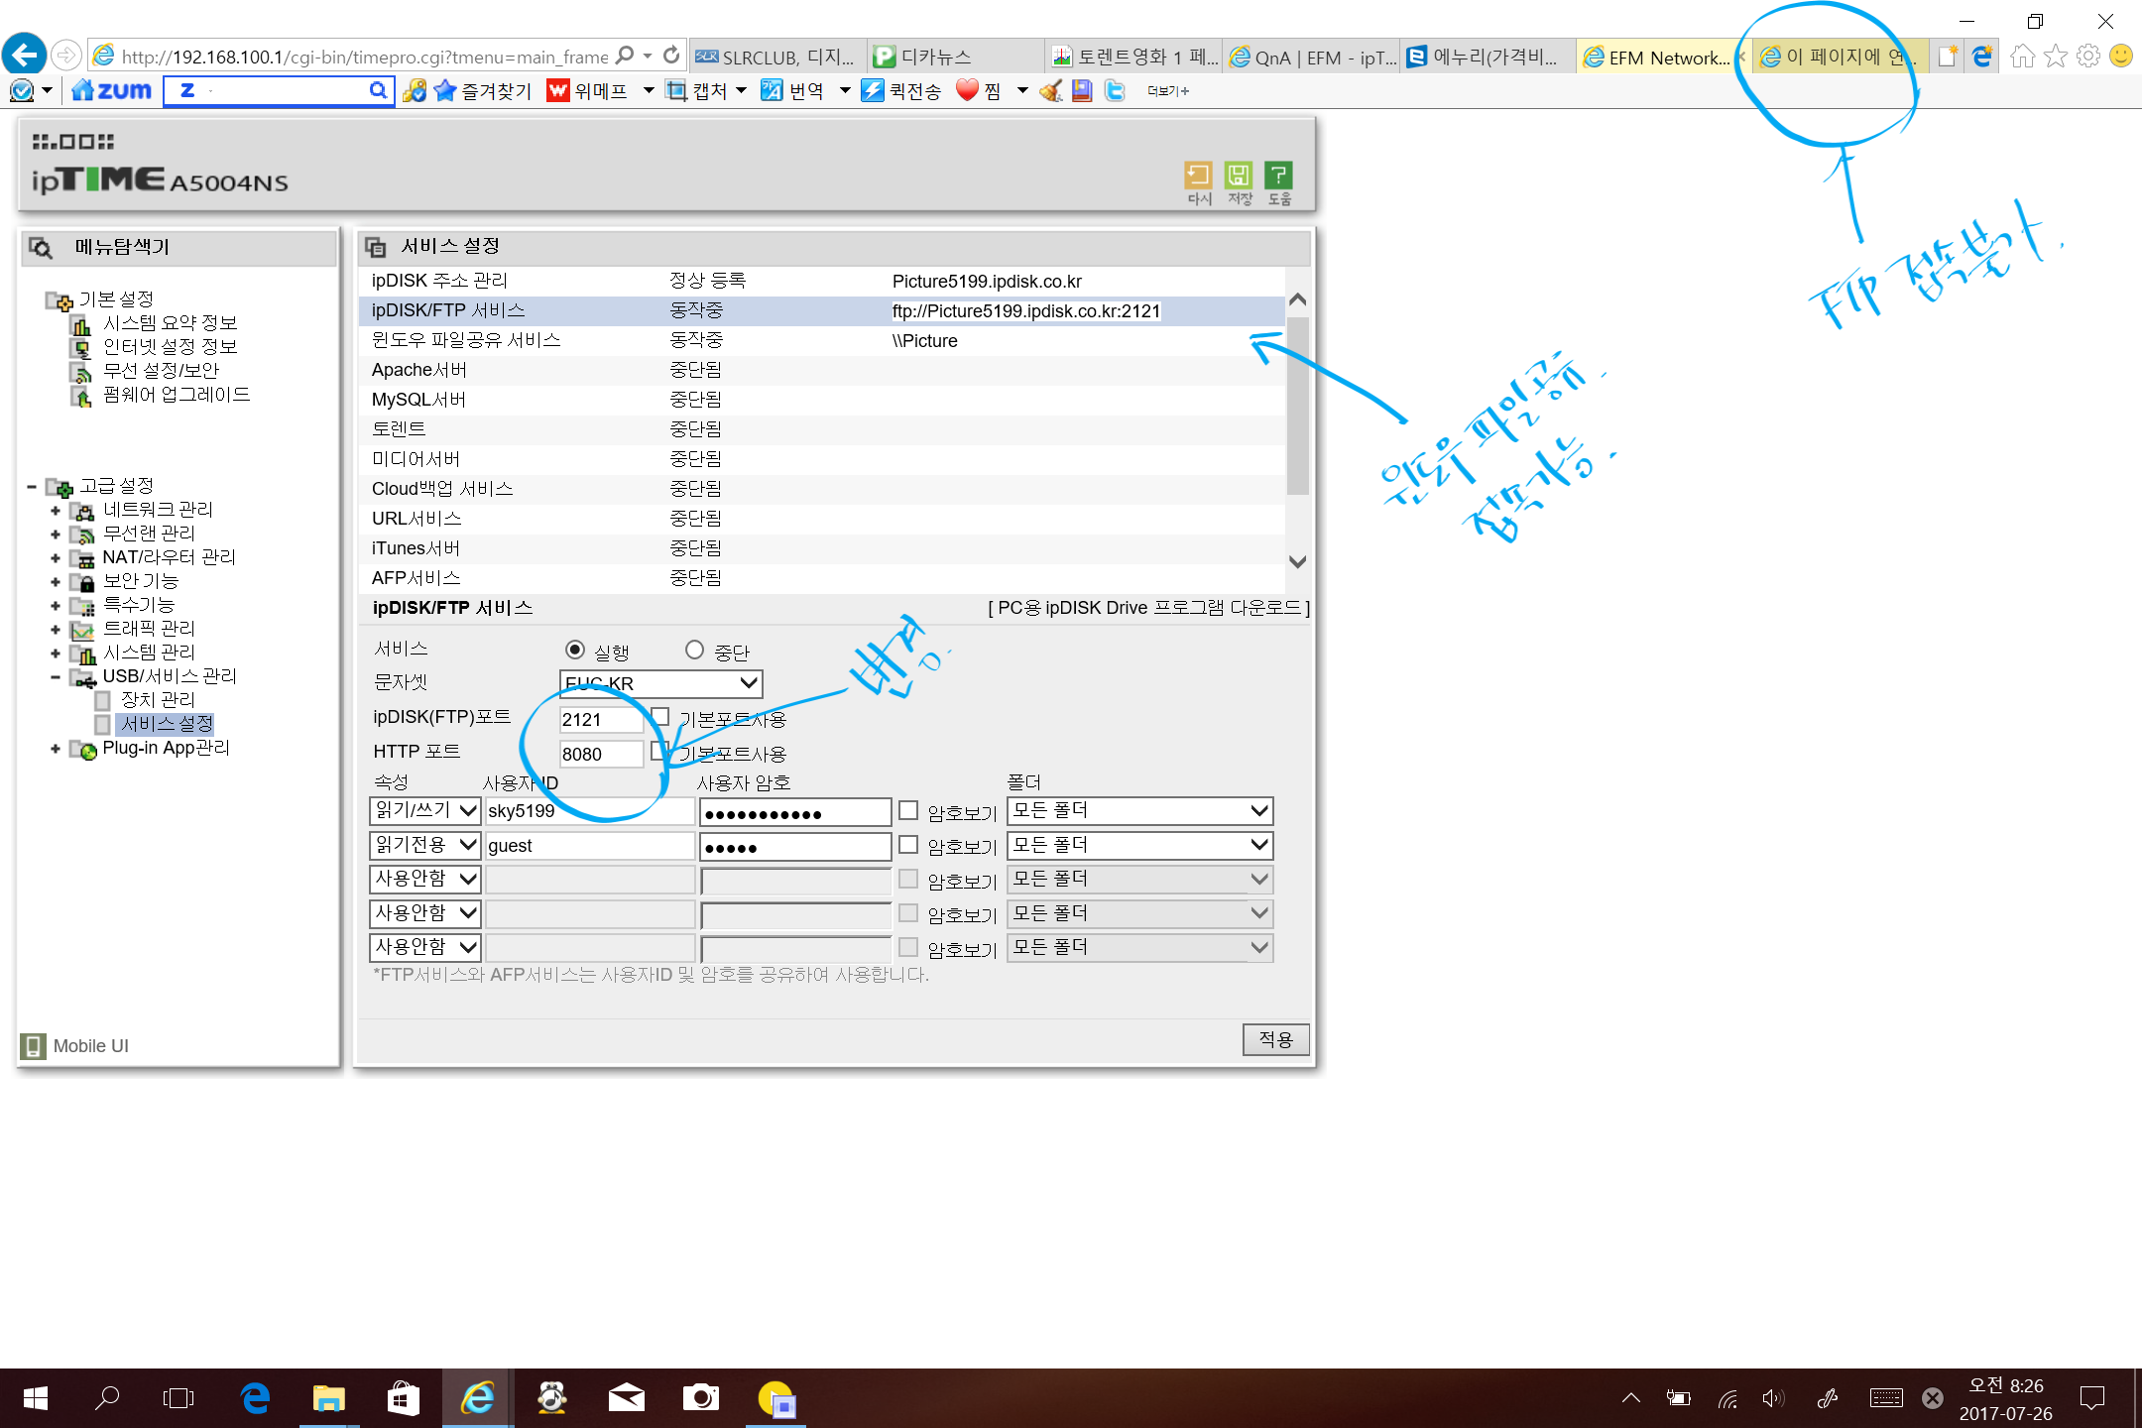Refresh page using address bar reload icon
The image size is (2142, 1428).
coord(671,56)
